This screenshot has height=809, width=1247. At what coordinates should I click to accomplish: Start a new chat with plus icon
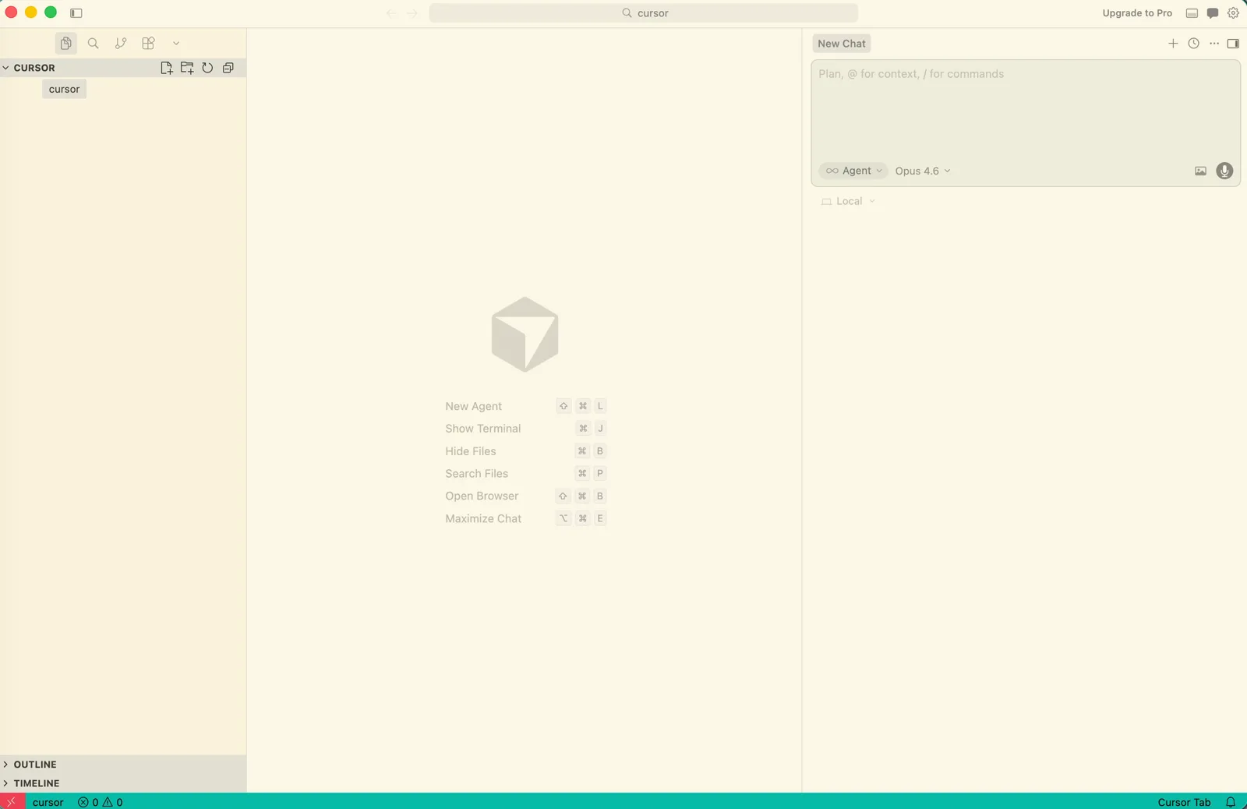coord(1173,44)
